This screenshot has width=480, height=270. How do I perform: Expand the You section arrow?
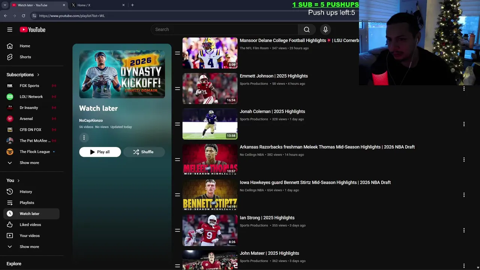click(18, 180)
